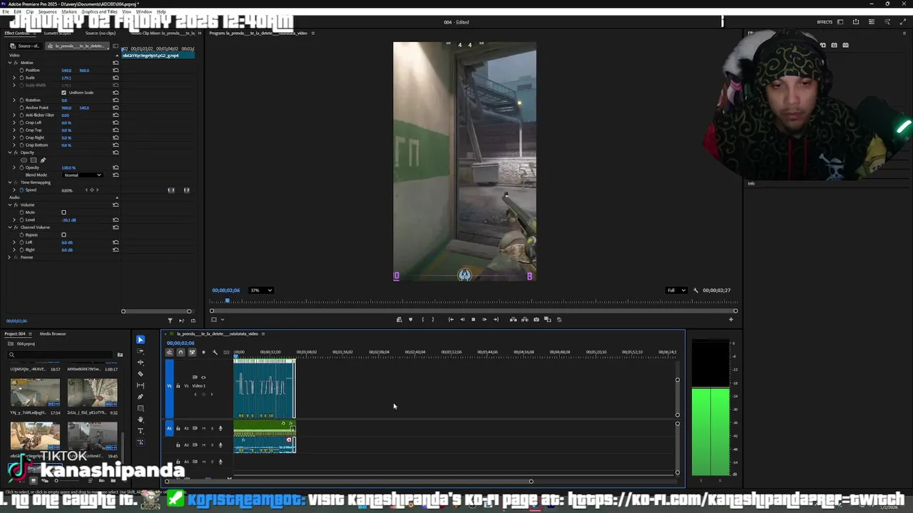Image resolution: width=913 pixels, height=513 pixels.
Task: Toggle Linked Selection in timeline
Action: [192, 352]
